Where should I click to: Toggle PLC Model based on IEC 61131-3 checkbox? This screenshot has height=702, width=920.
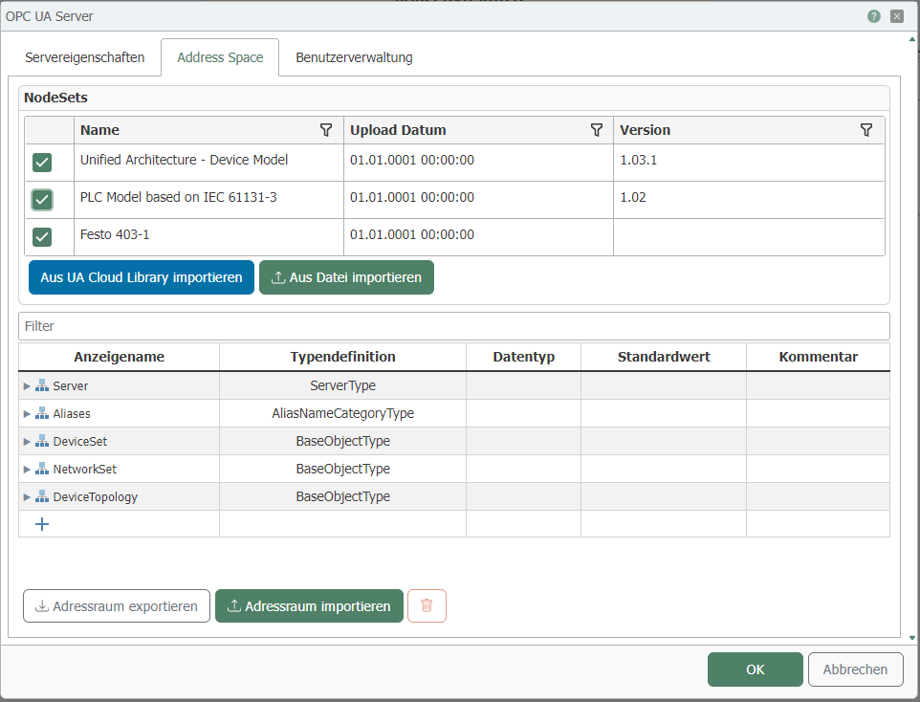coord(42,199)
